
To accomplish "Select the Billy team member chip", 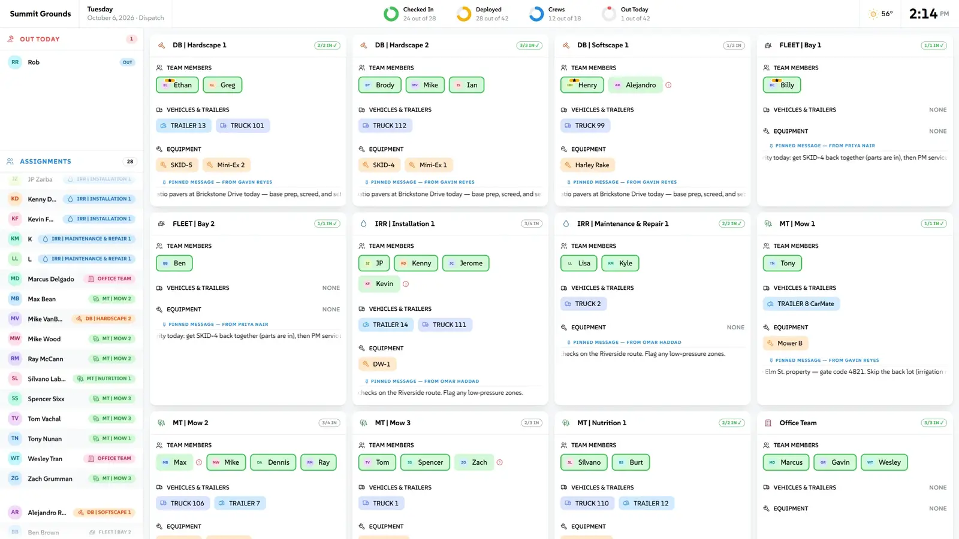I will click(782, 85).
